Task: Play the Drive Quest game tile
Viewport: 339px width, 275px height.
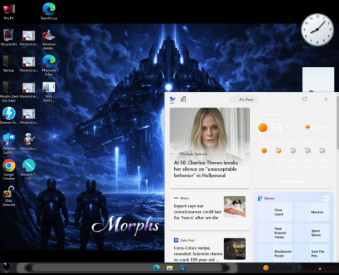Action: point(275,212)
